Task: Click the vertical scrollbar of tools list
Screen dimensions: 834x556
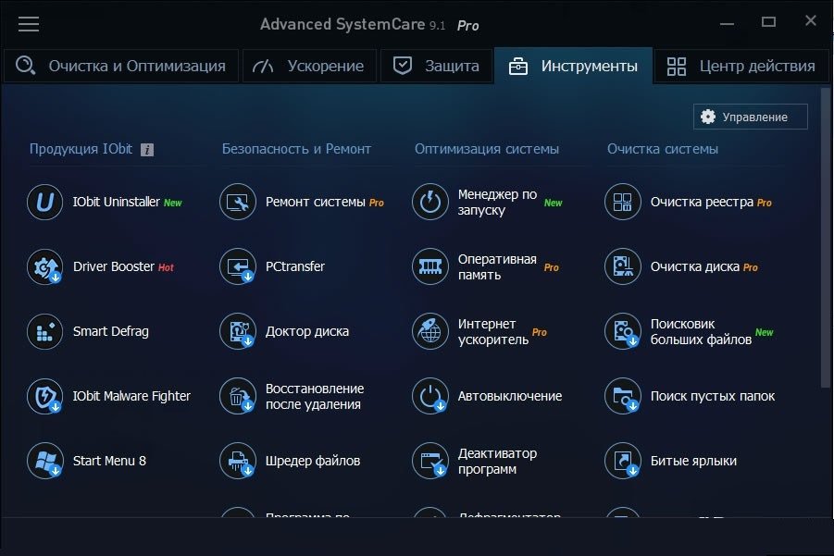Action: pyautogui.click(x=826, y=238)
